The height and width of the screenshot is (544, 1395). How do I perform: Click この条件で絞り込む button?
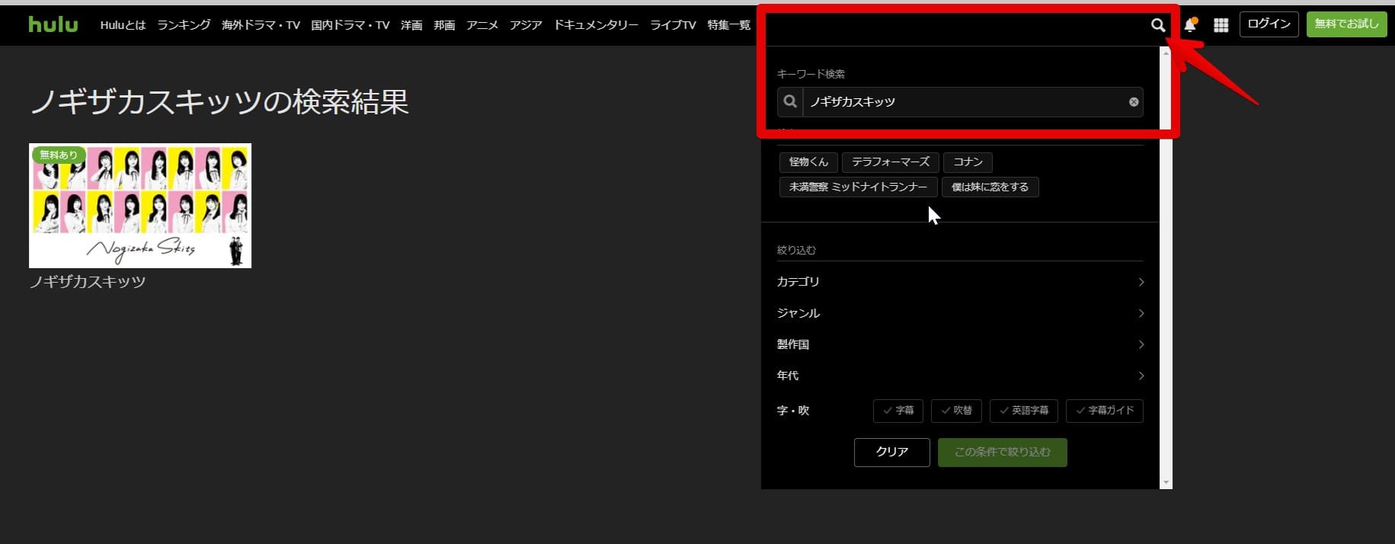[x=1003, y=452]
